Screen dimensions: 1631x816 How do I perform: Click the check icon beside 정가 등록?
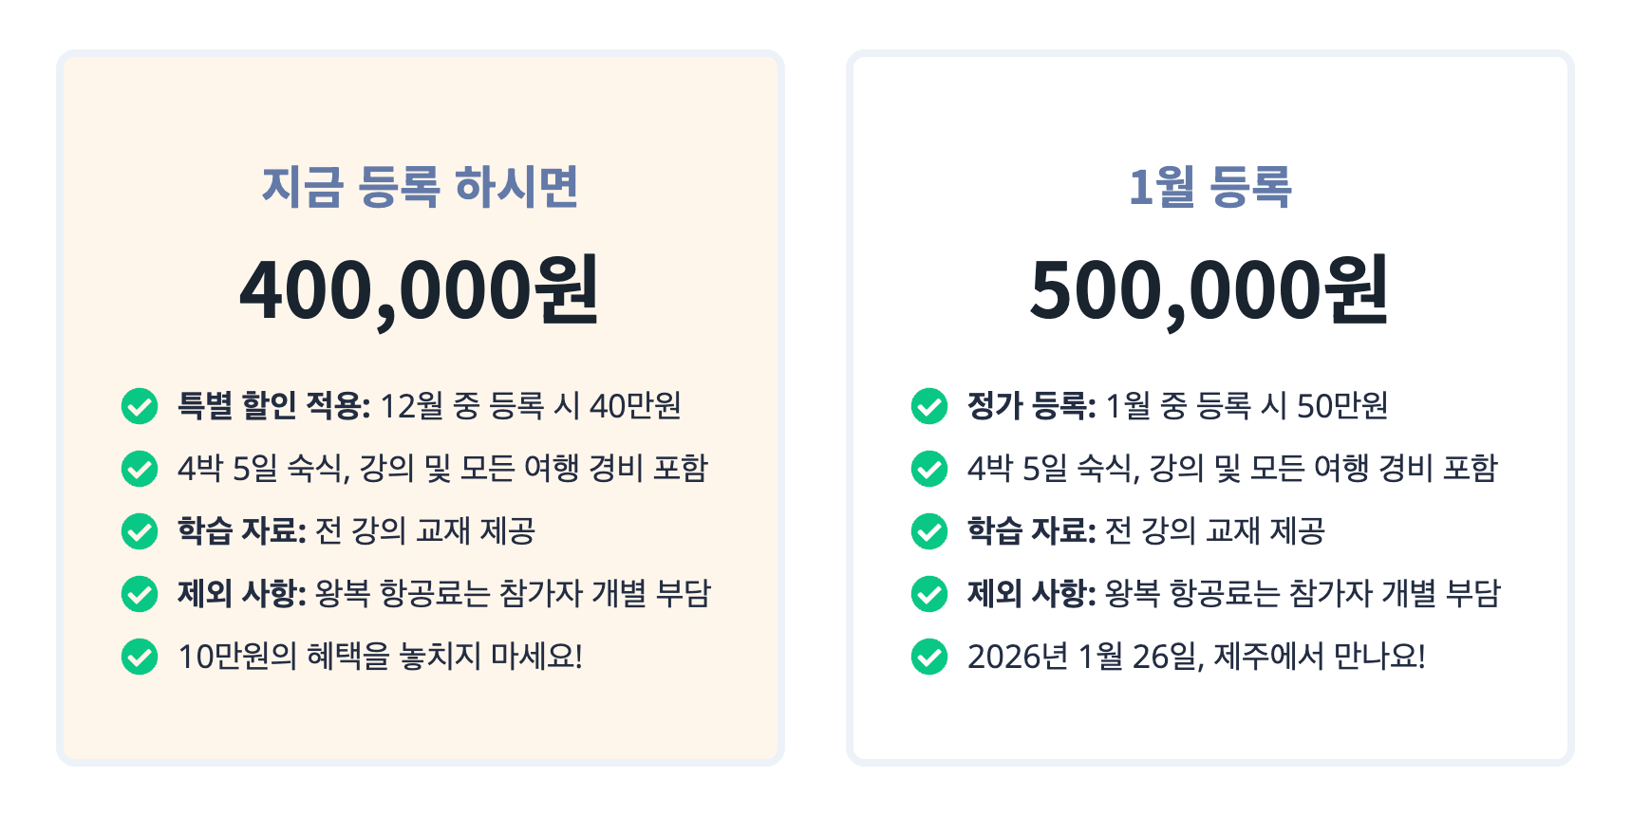(x=929, y=406)
